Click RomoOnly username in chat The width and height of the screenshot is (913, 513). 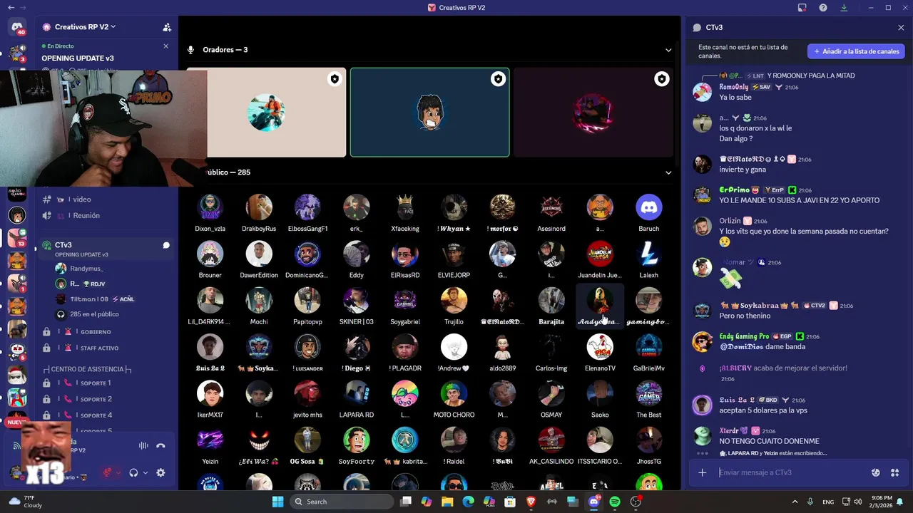[734, 87]
